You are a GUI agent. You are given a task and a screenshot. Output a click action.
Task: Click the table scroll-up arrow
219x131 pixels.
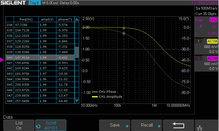tap(77, 19)
